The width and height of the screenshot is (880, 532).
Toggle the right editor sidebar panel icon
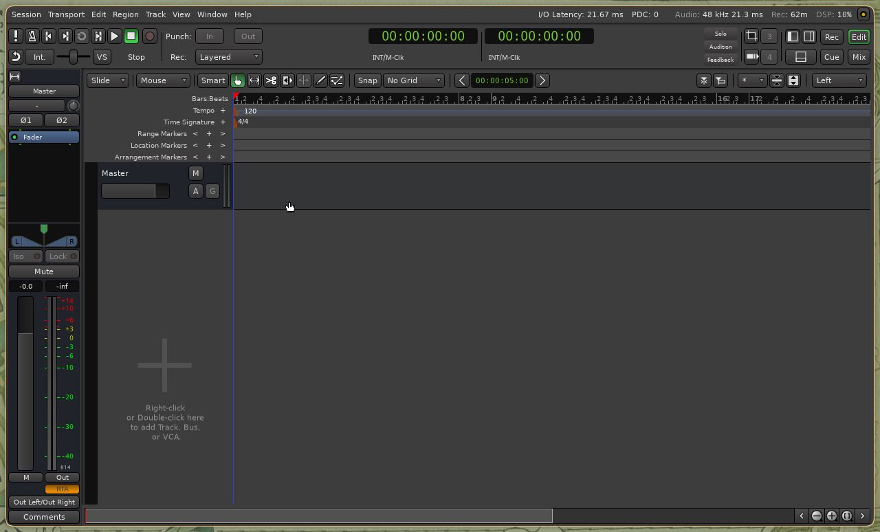tap(809, 36)
